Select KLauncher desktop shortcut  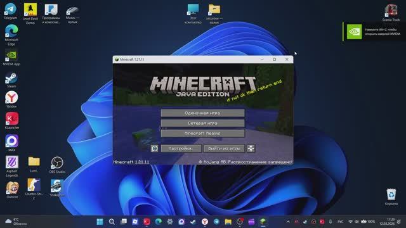[x=12, y=121]
